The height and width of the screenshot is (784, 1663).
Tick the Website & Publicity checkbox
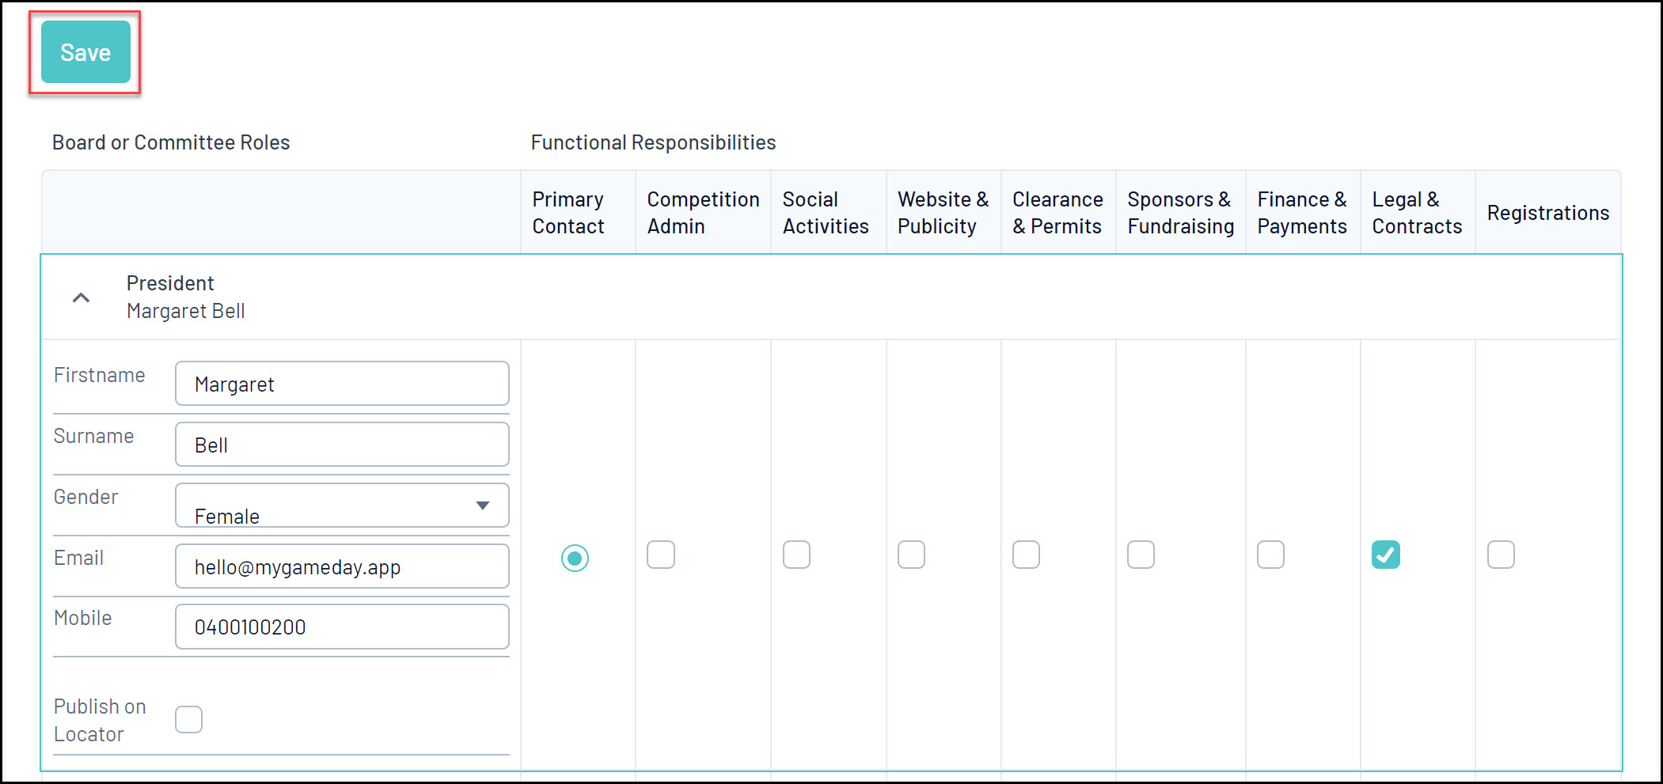(x=911, y=555)
